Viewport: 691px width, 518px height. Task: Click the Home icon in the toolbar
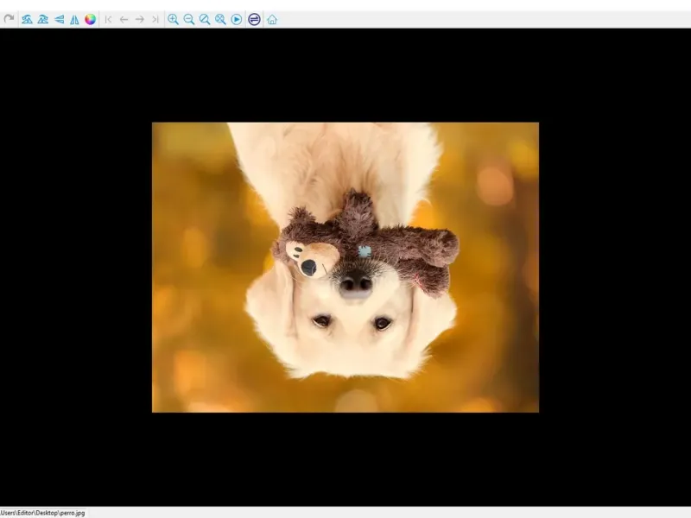click(272, 19)
